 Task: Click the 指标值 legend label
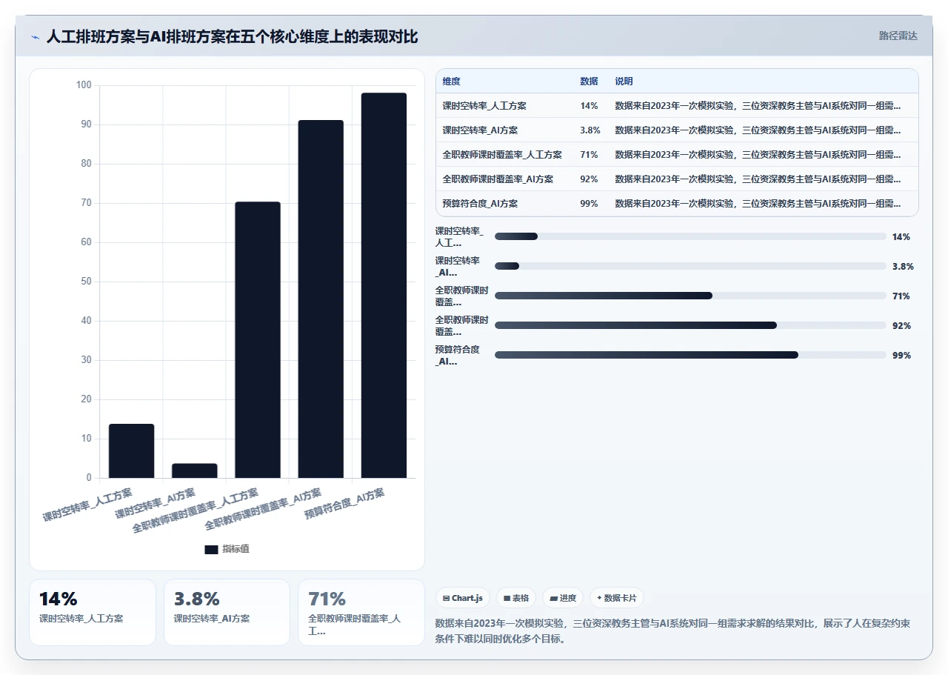pyautogui.click(x=236, y=549)
